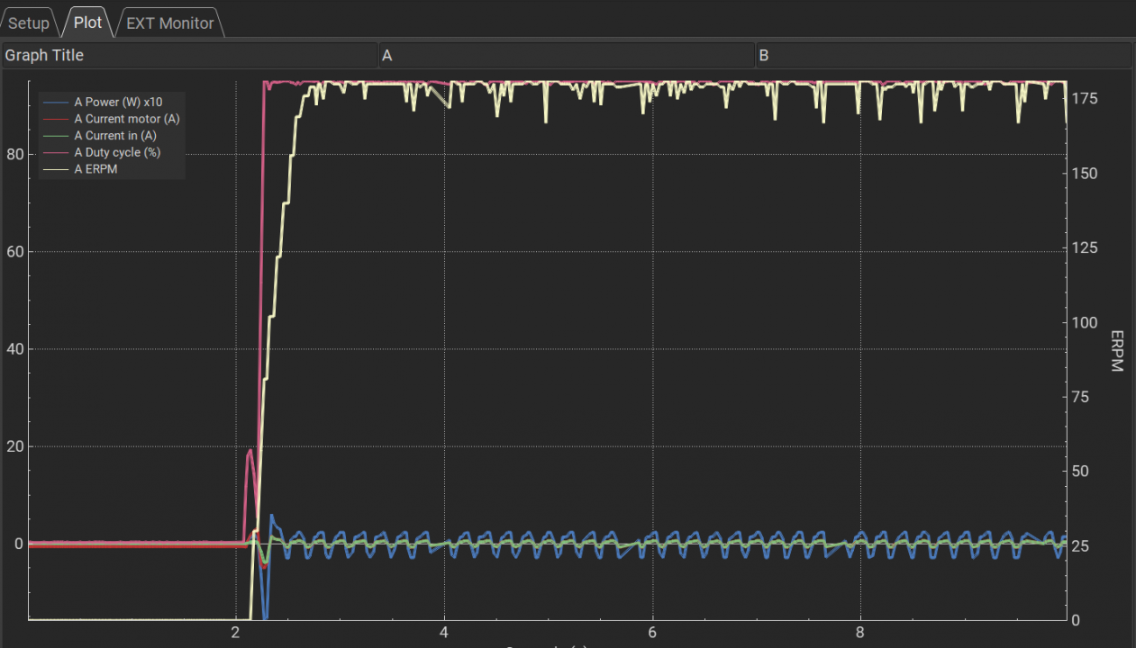Click the 6 tick on the time axis
The width and height of the screenshot is (1136, 648).
point(652,633)
